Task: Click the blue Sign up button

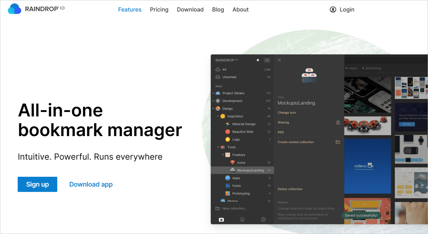Action: (x=37, y=184)
